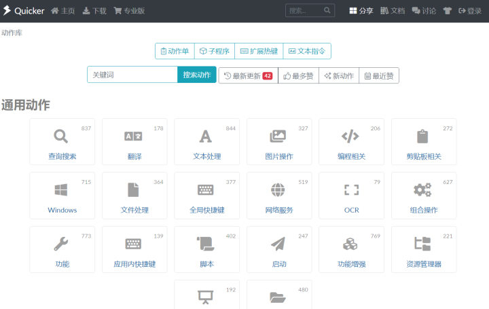Viewport: 489px width, 309px height.
Task: Click the 79 count on OCR card
Action: pyautogui.click(x=377, y=182)
